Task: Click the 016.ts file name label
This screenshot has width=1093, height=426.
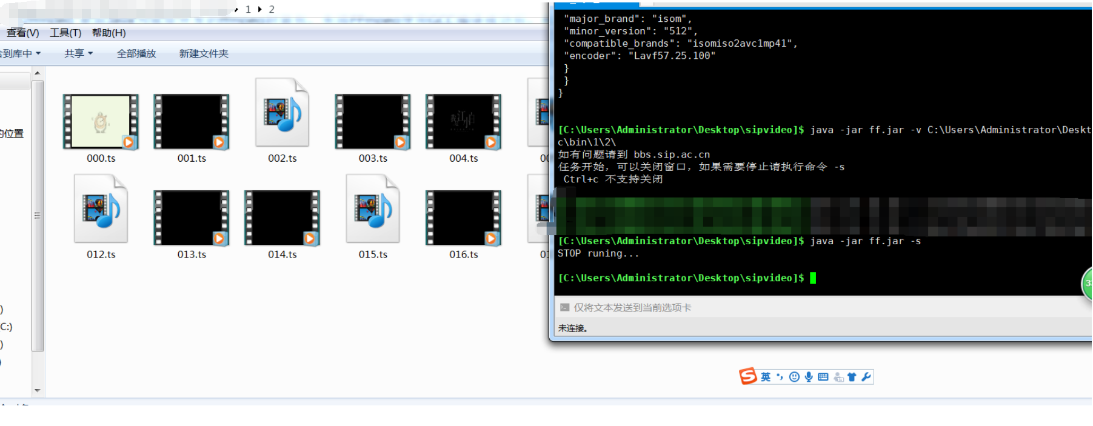Action: 464,255
